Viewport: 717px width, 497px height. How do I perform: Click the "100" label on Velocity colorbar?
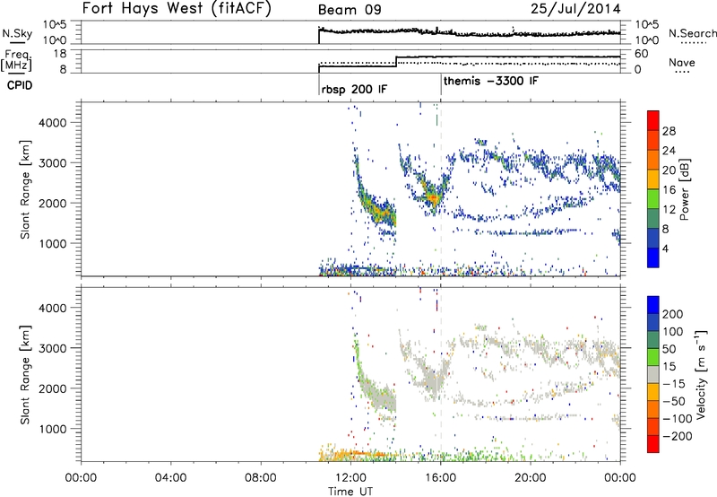pos(673,331)
